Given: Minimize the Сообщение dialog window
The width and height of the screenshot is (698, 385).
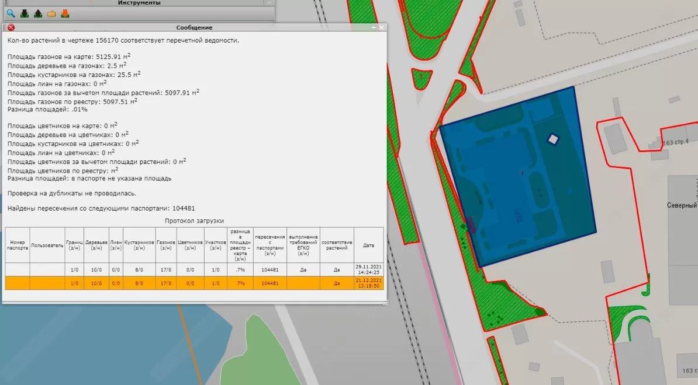Looking at the screenshot, I should (374, 27).
